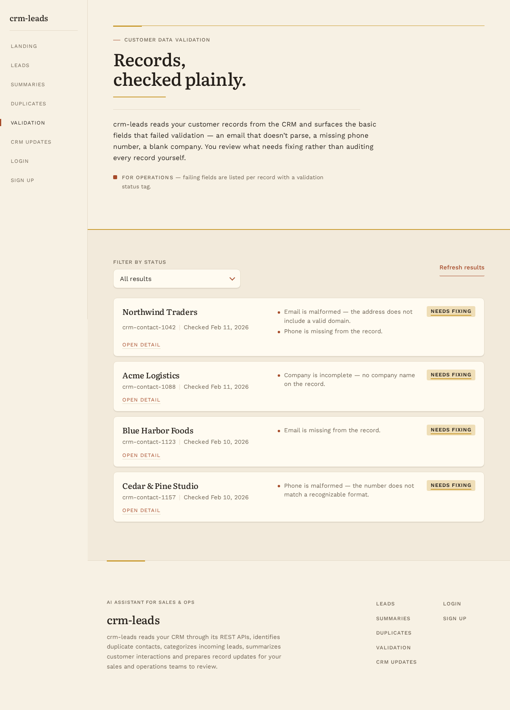The width and height of the screenshot is (510, 710).
Task: Open the Filter by Status dropdown
Action: [177, 279]
